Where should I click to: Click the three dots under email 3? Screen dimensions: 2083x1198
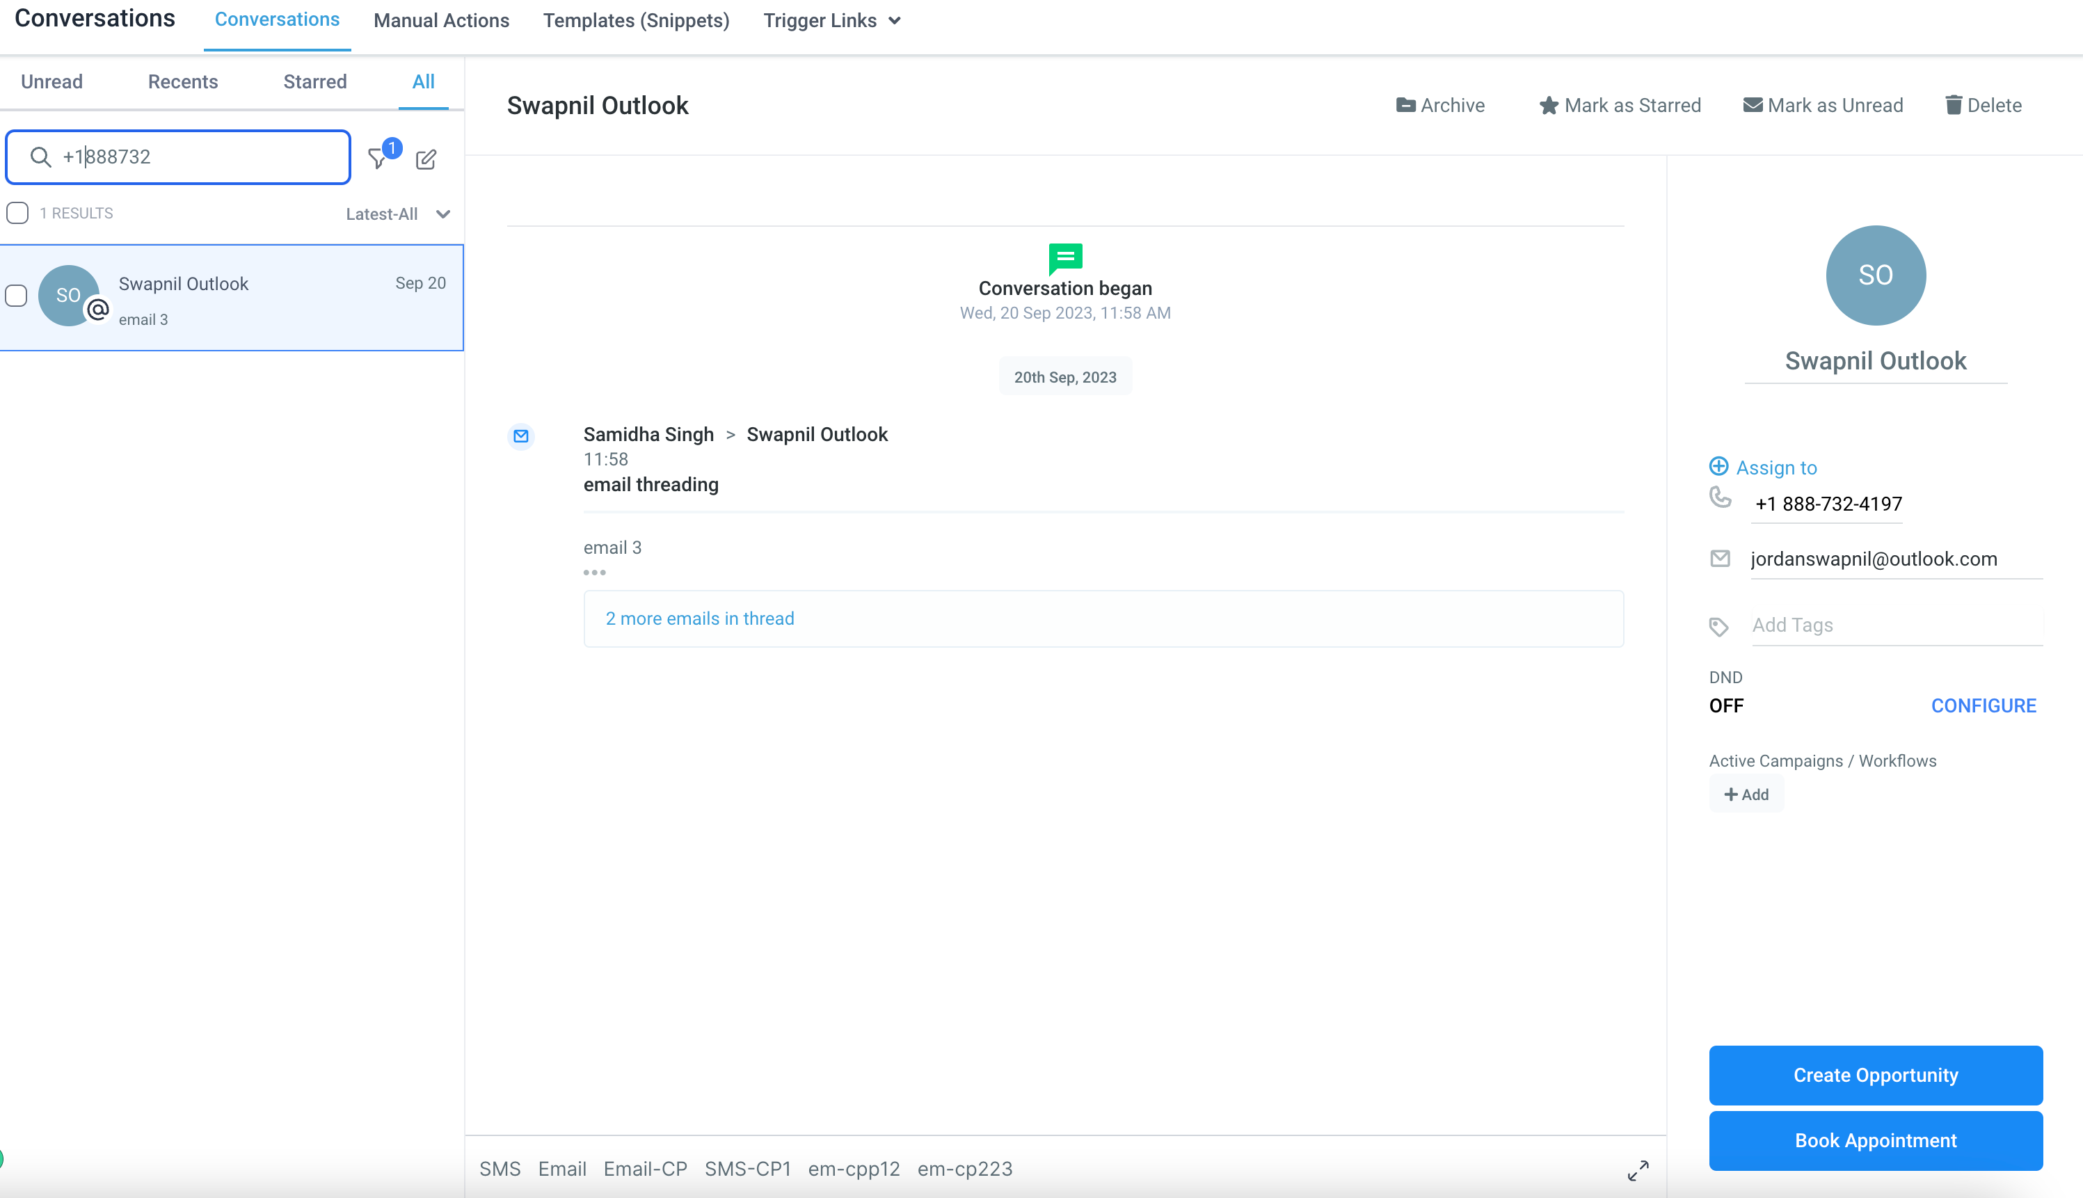(x=594, y=572)
